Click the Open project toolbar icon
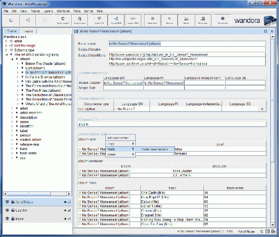 point(63,20)
